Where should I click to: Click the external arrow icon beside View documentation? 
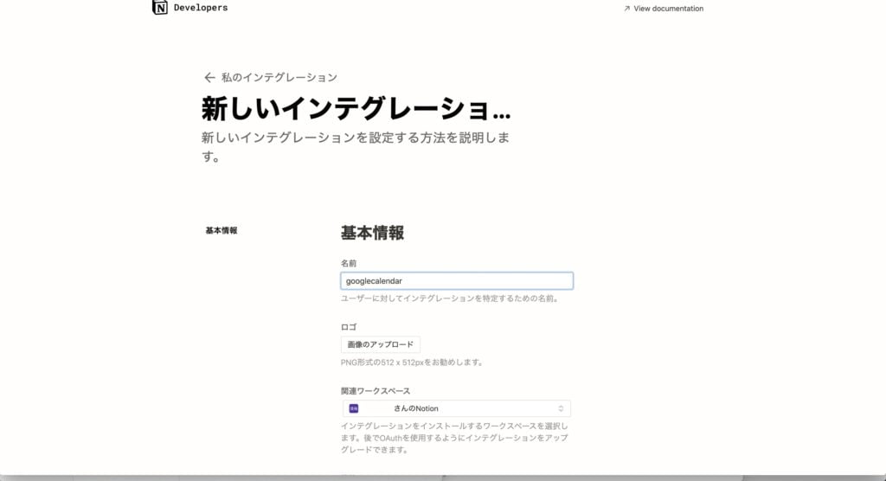click(626, 9)
